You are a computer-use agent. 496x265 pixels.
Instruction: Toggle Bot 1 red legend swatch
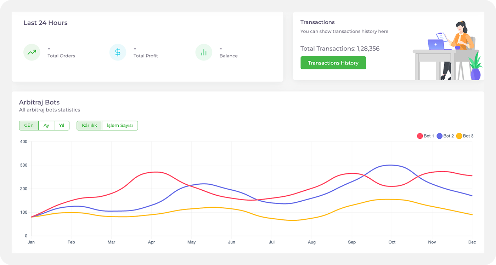(420, 136)
